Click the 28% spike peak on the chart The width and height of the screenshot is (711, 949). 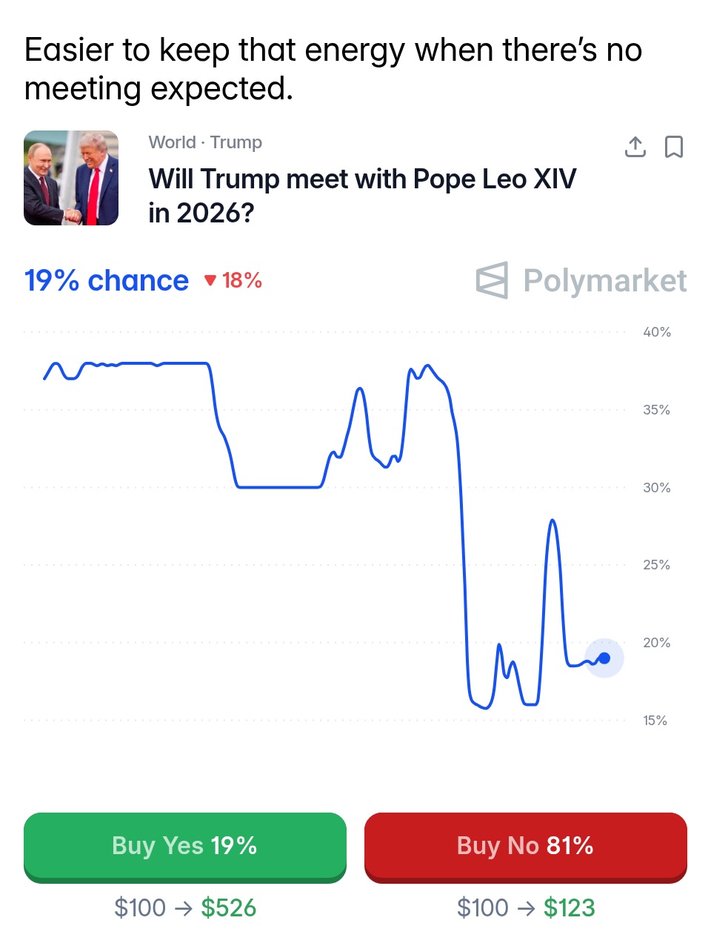pyautogui.click(x=552, y=521)
